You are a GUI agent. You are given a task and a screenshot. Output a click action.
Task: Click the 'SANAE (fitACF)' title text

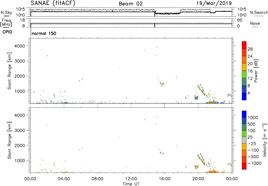coord(53,3)
